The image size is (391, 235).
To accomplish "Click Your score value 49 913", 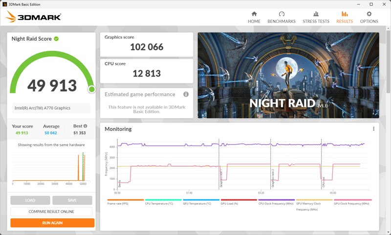I will point(22,133).
